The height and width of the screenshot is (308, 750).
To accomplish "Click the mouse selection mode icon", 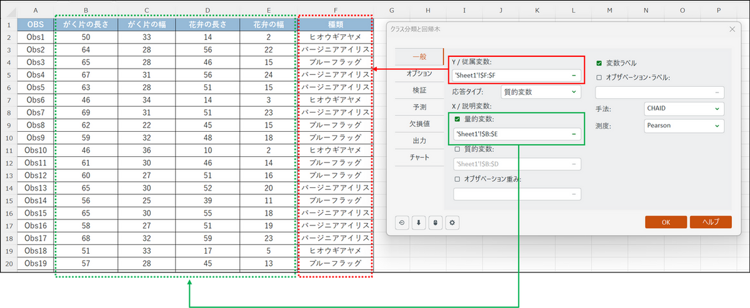I will 434,222.
